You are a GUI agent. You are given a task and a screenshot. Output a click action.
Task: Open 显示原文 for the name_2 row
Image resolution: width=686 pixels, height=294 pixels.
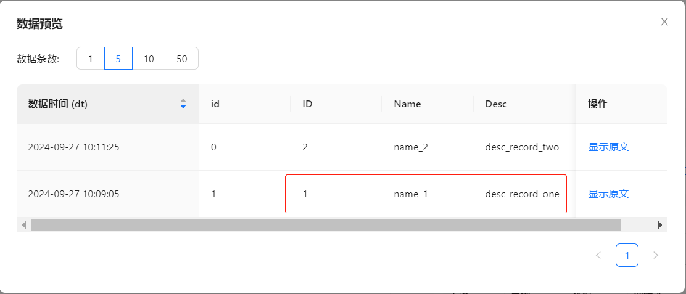608,147
